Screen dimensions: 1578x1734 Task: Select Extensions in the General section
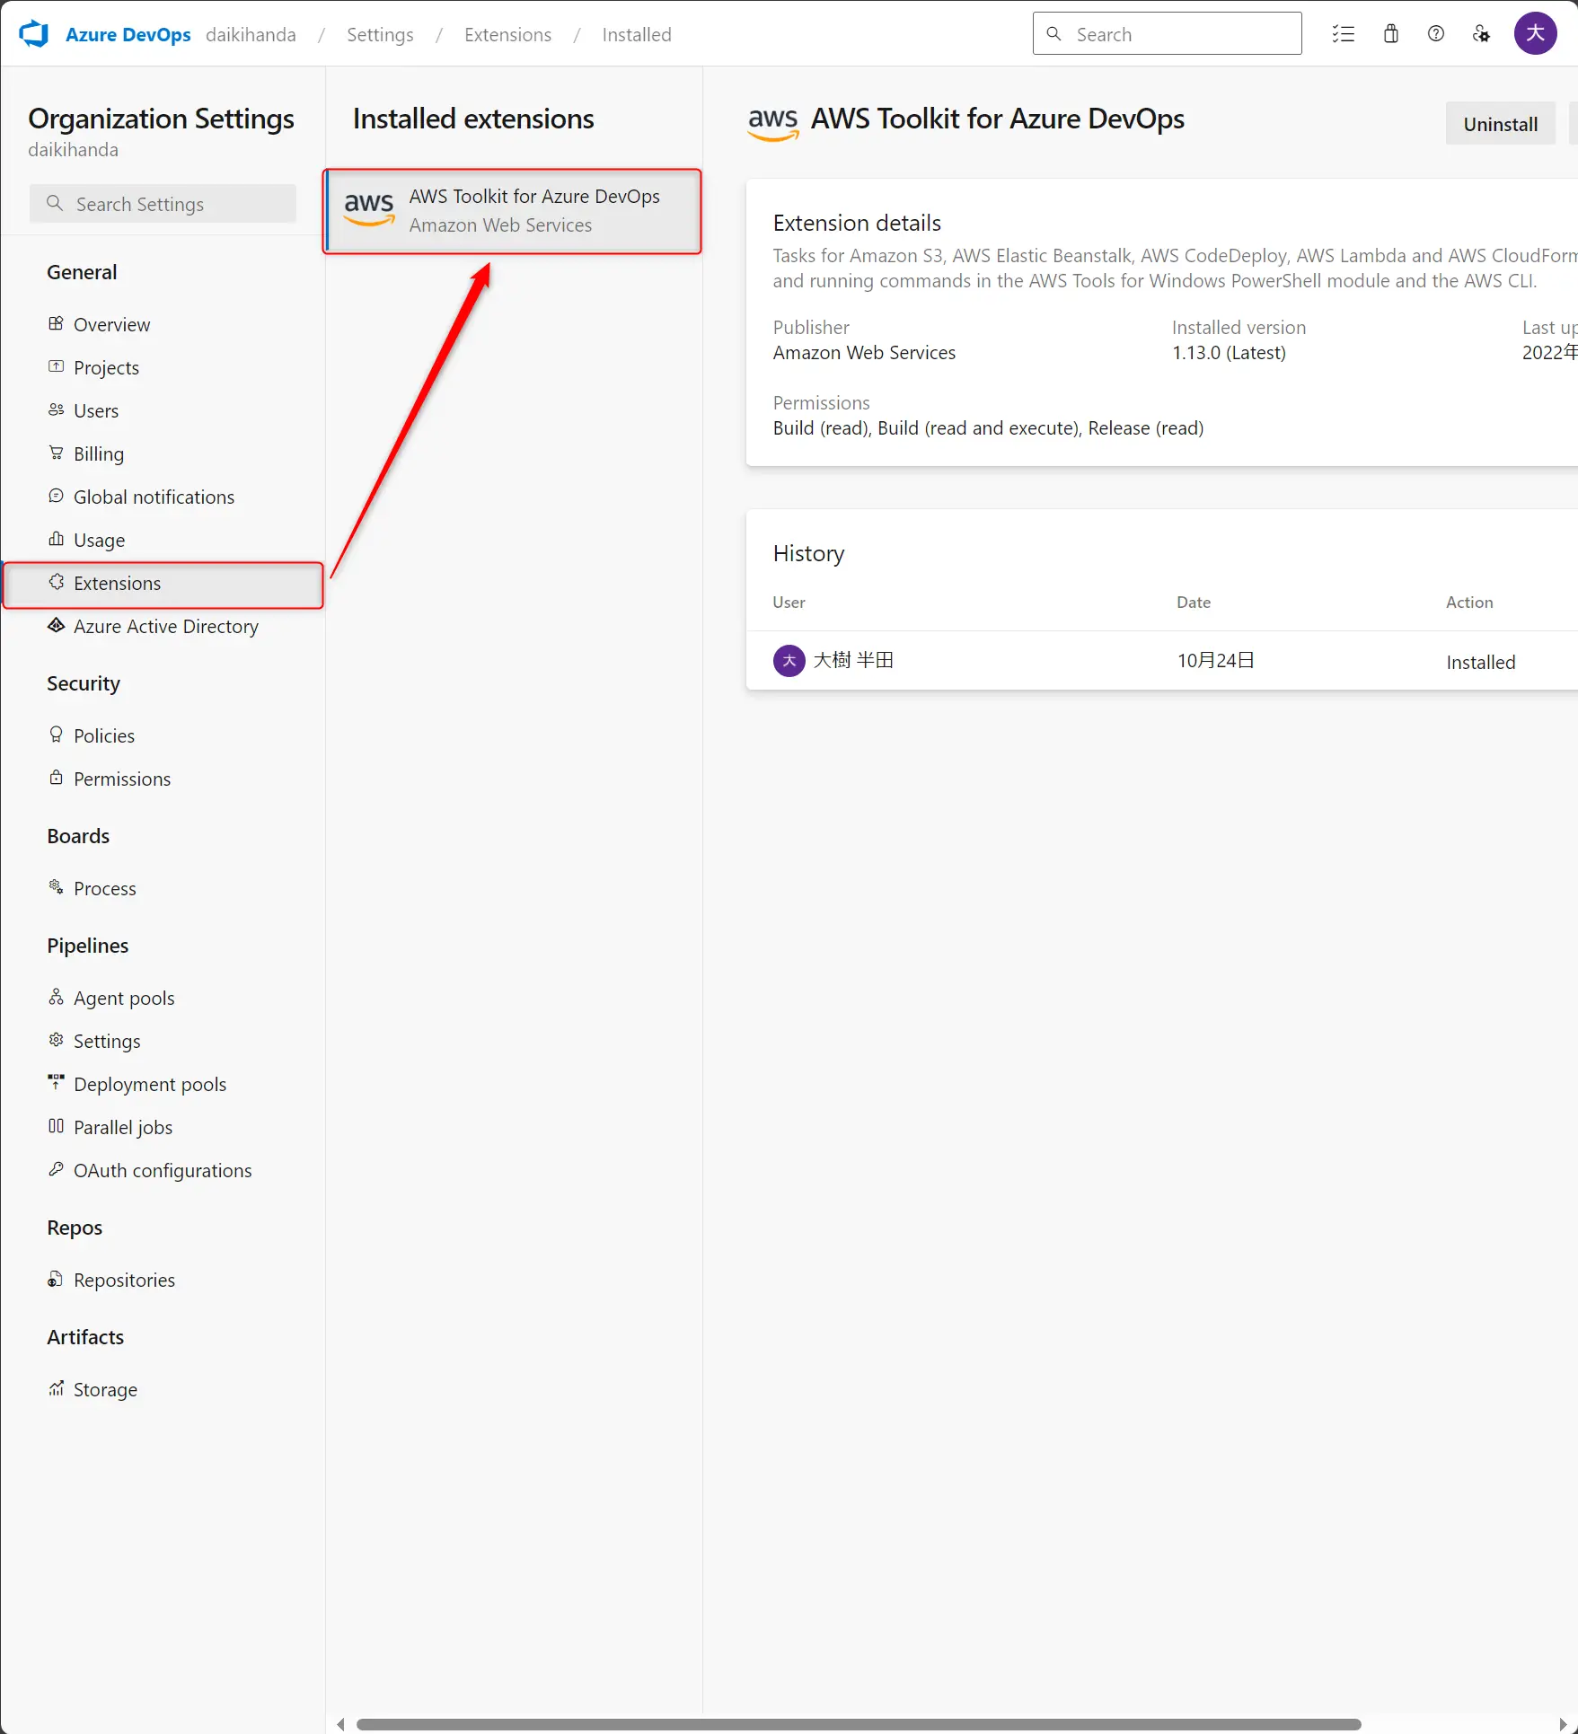pyautogui.click(x=163, y=583)
